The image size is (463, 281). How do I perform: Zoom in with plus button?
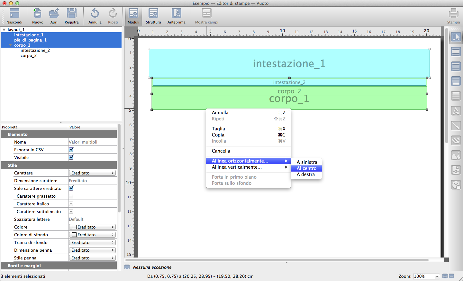click(x=445, y=276)
